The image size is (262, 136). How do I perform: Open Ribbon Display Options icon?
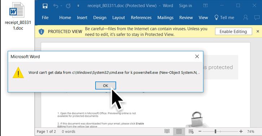coord(205,6)
